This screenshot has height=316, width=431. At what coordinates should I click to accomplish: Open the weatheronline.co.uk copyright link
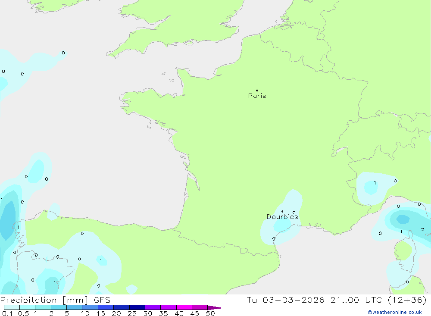[395, 312]
